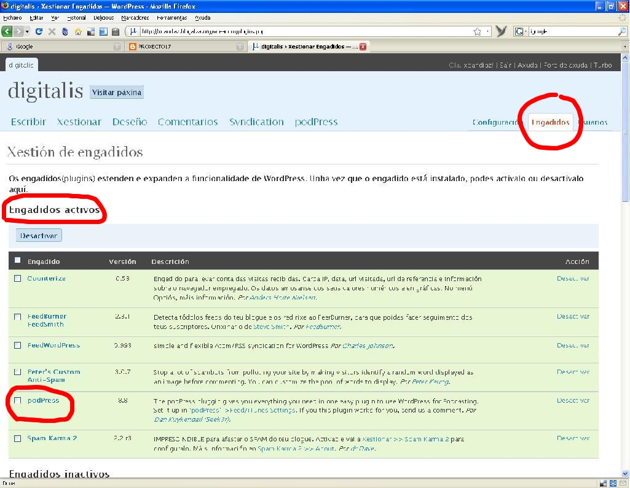Open the Foro de axuda link
The image size is (630, 488).
click(565, 65)
